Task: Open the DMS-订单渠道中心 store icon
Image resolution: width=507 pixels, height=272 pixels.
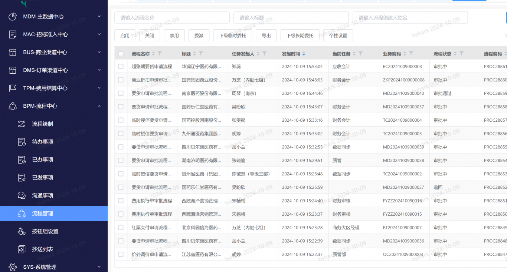Action: click(13, 70)
